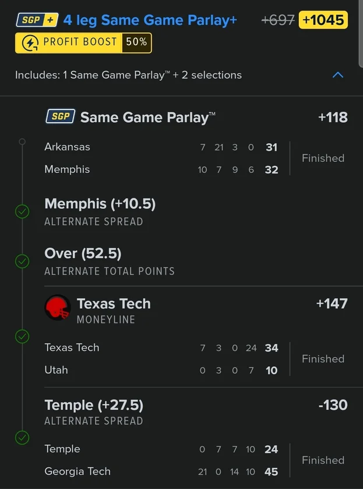Click the green checkmark beside Over (52.5)
363x489 pixels.
(x=22, y=261)
